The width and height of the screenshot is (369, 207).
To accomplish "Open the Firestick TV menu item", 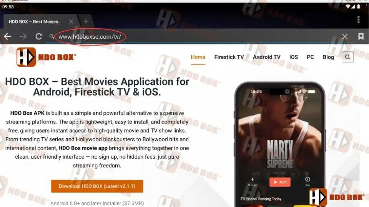I will pos(229,57).
